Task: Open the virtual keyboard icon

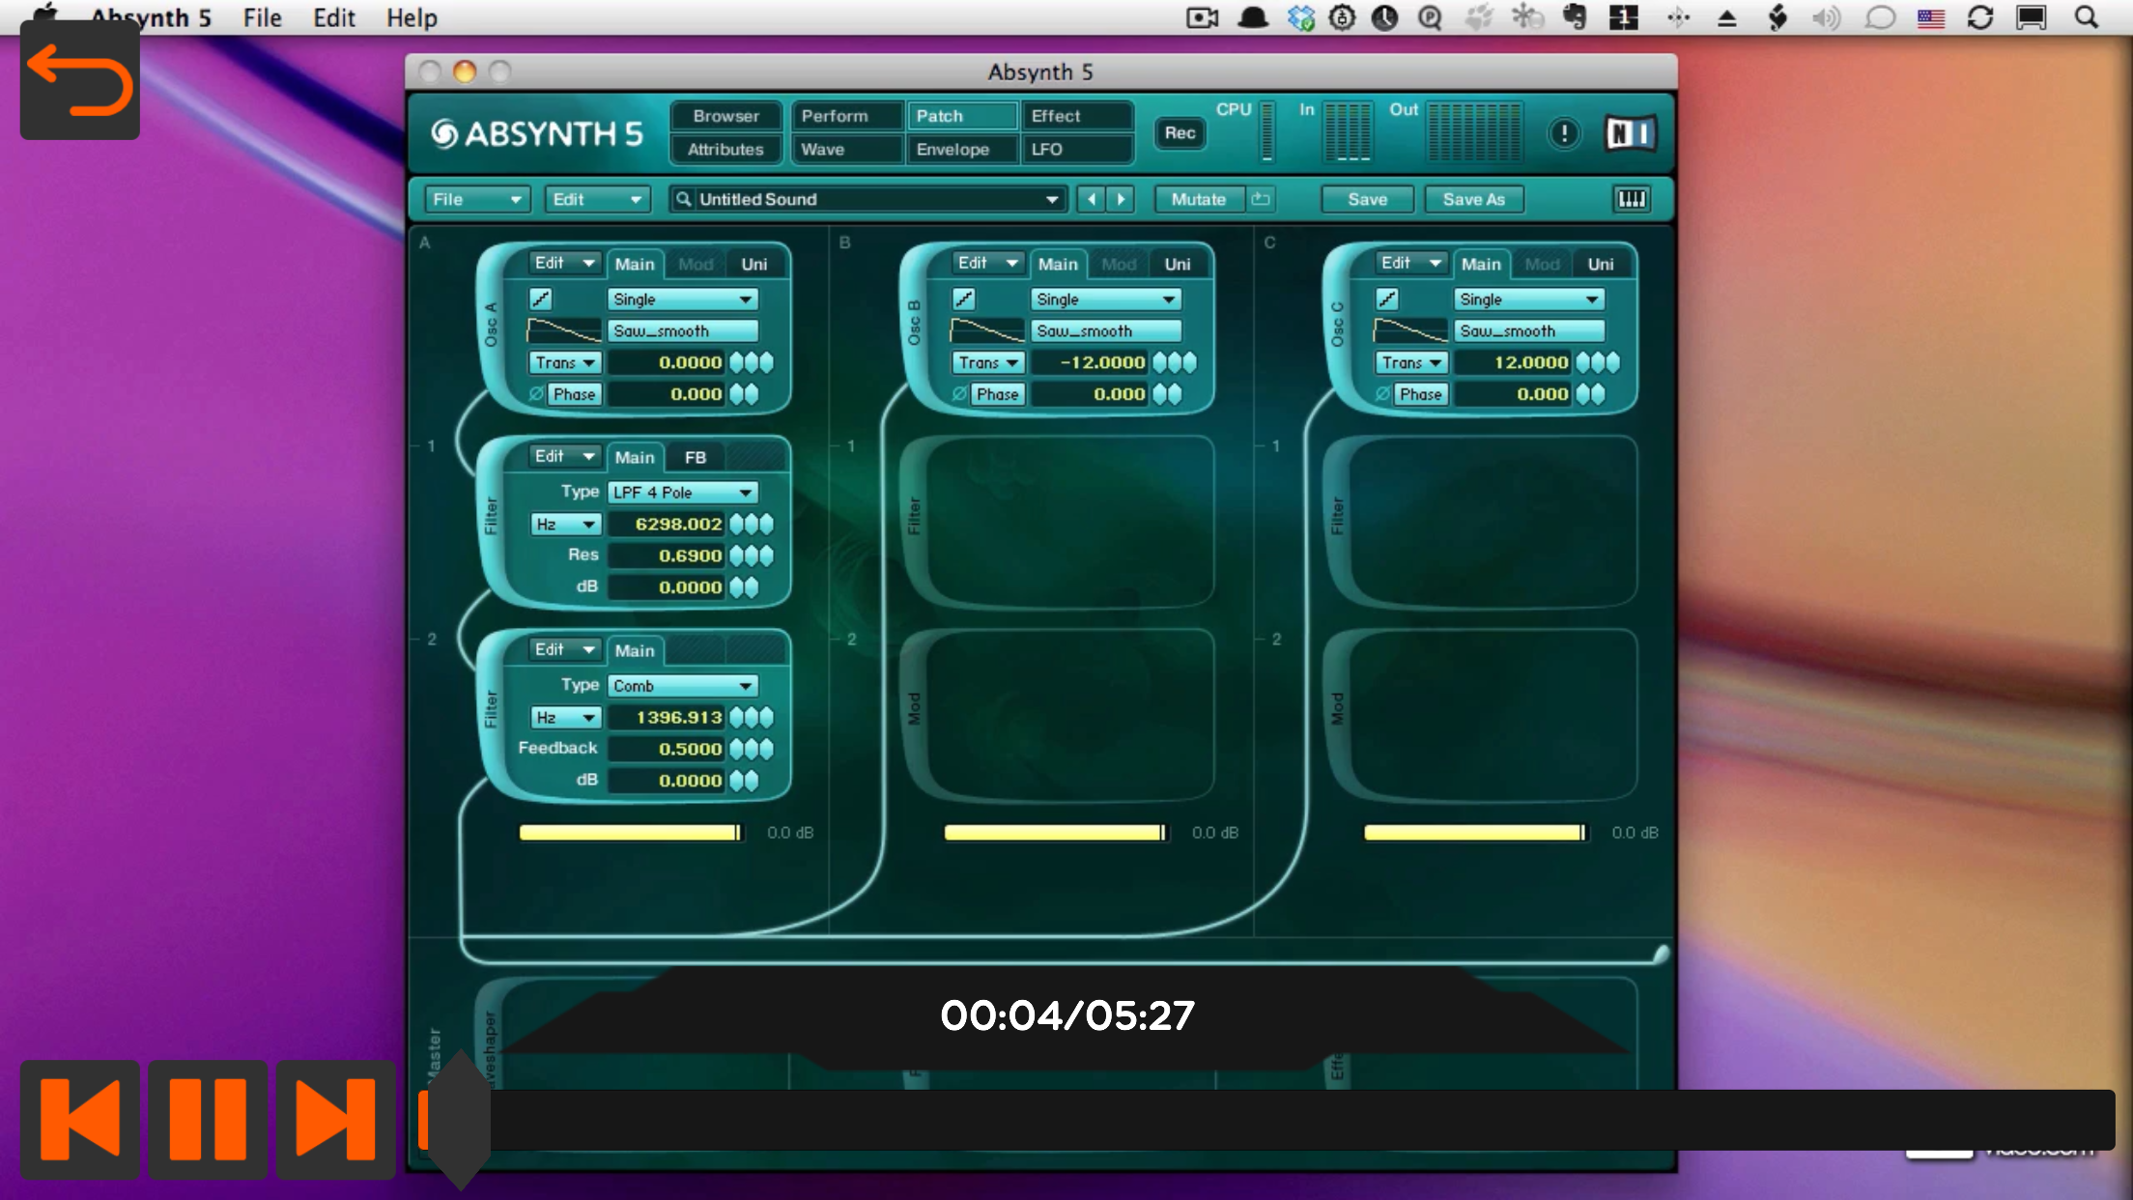Action: [x=1631, y=199]
